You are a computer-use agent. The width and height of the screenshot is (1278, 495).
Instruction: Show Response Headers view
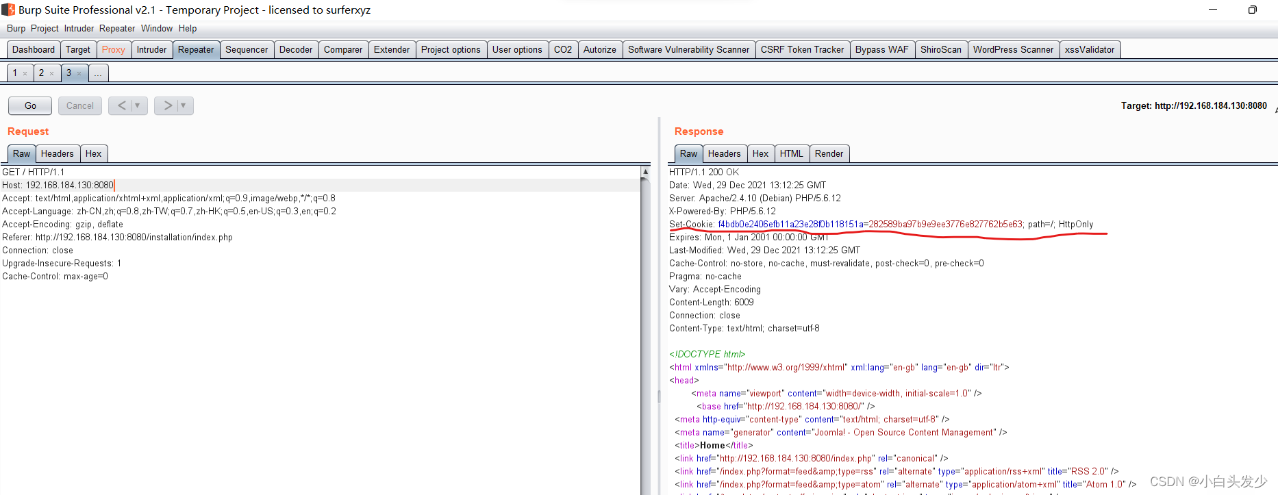tap(725, 153)
